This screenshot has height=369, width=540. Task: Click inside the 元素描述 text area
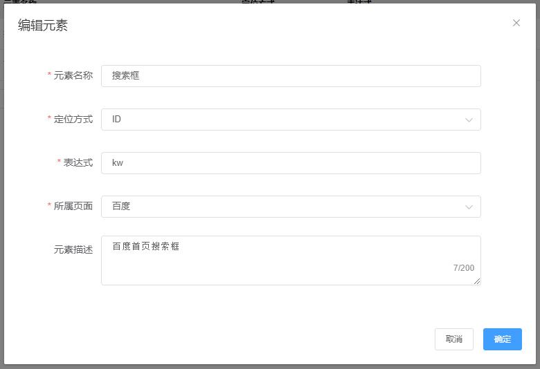point(277,260)
